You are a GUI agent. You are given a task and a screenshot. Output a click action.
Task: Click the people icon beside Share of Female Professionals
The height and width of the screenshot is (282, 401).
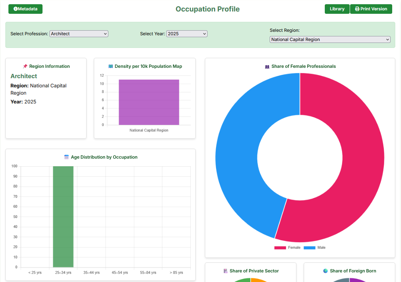267,67
